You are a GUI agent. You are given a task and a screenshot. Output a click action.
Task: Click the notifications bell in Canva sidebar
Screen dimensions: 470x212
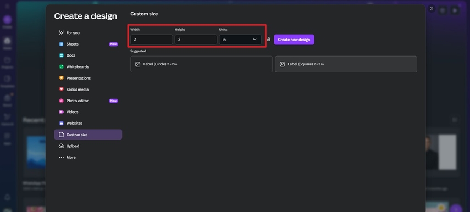7,197
